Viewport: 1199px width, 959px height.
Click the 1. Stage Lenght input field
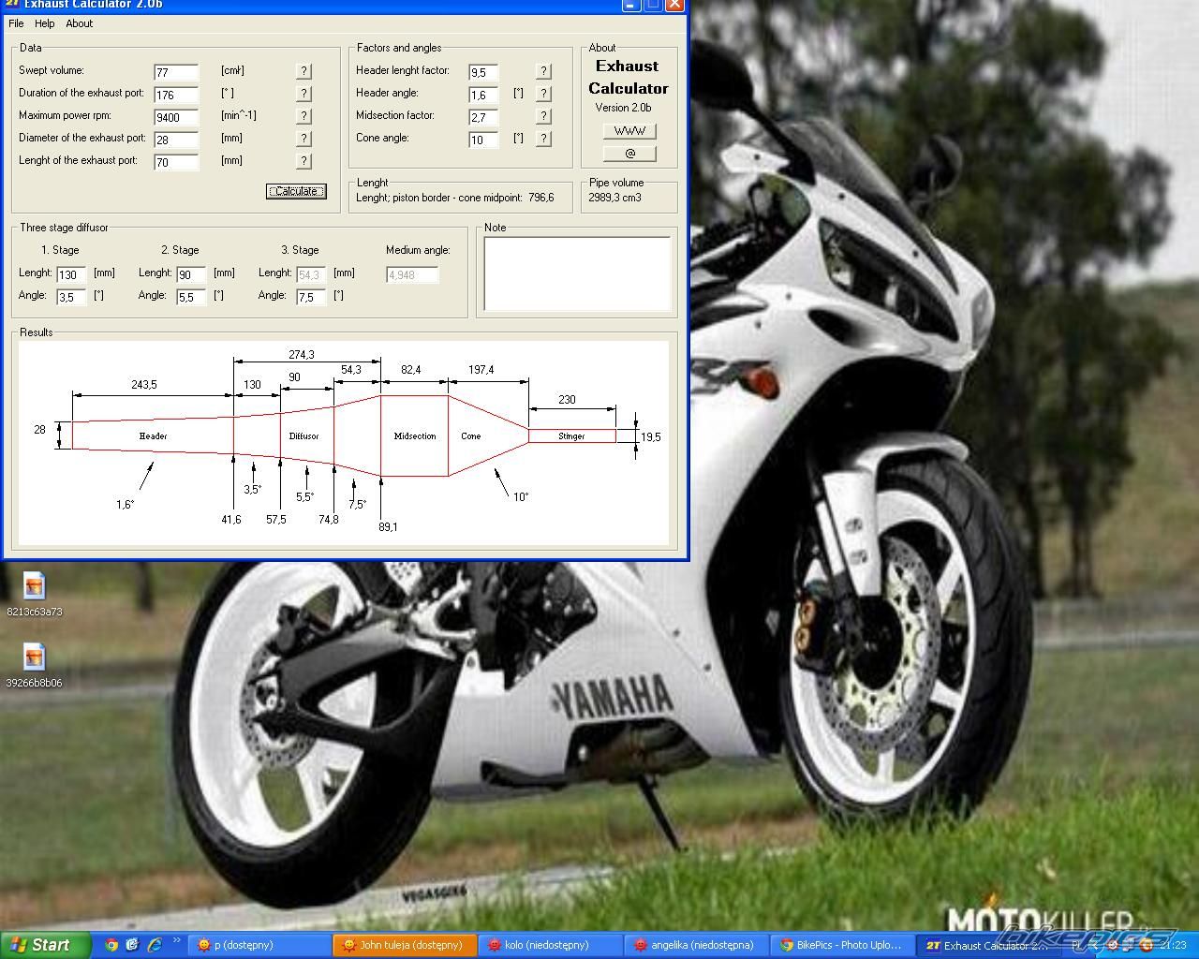[x=71, y=274]
